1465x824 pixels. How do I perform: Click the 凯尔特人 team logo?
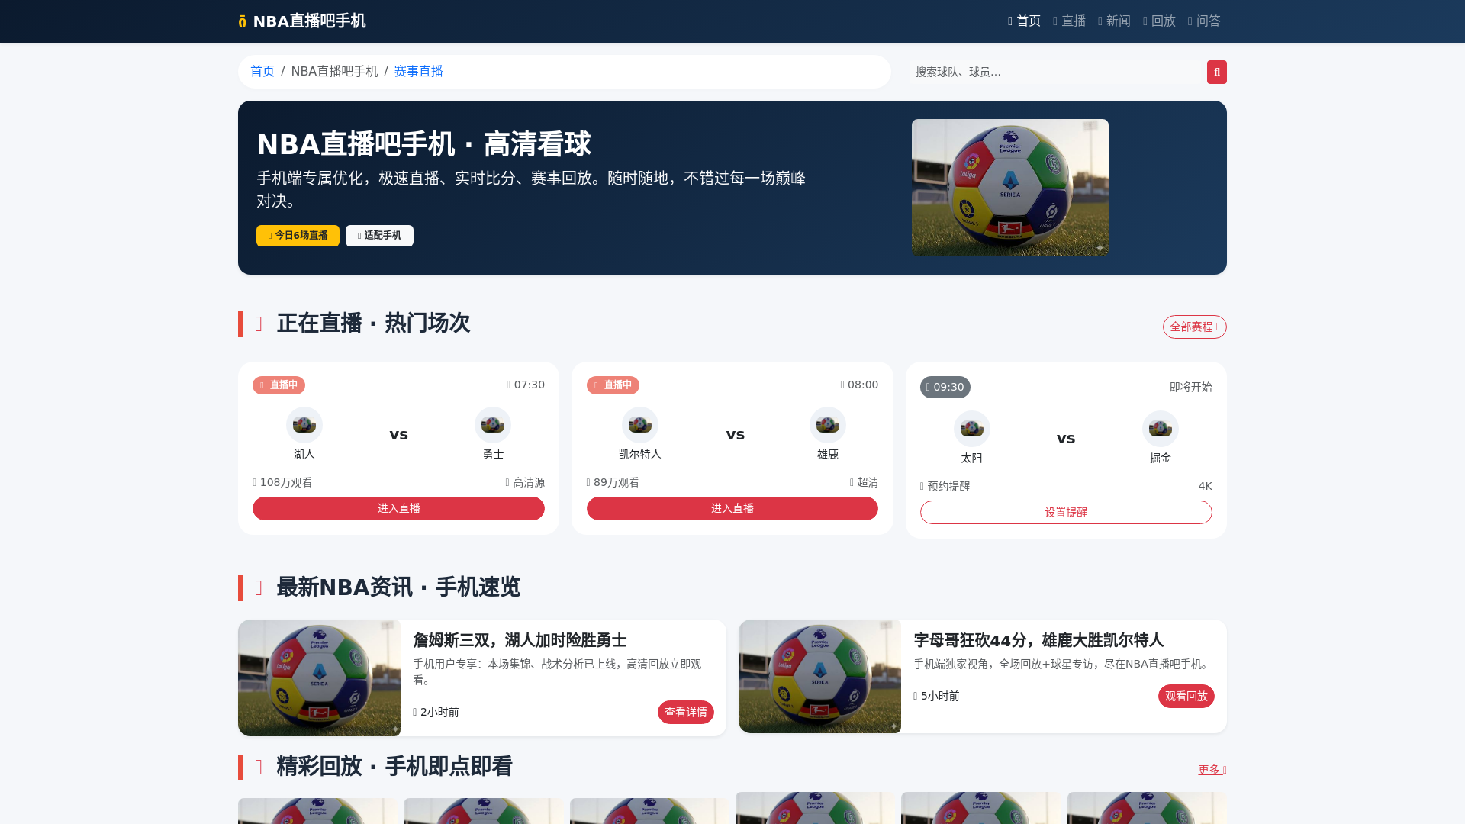click(640, 425)
